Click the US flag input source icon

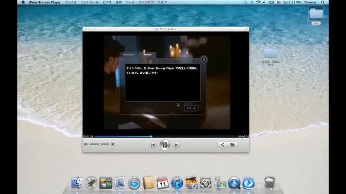pos(279,2)
